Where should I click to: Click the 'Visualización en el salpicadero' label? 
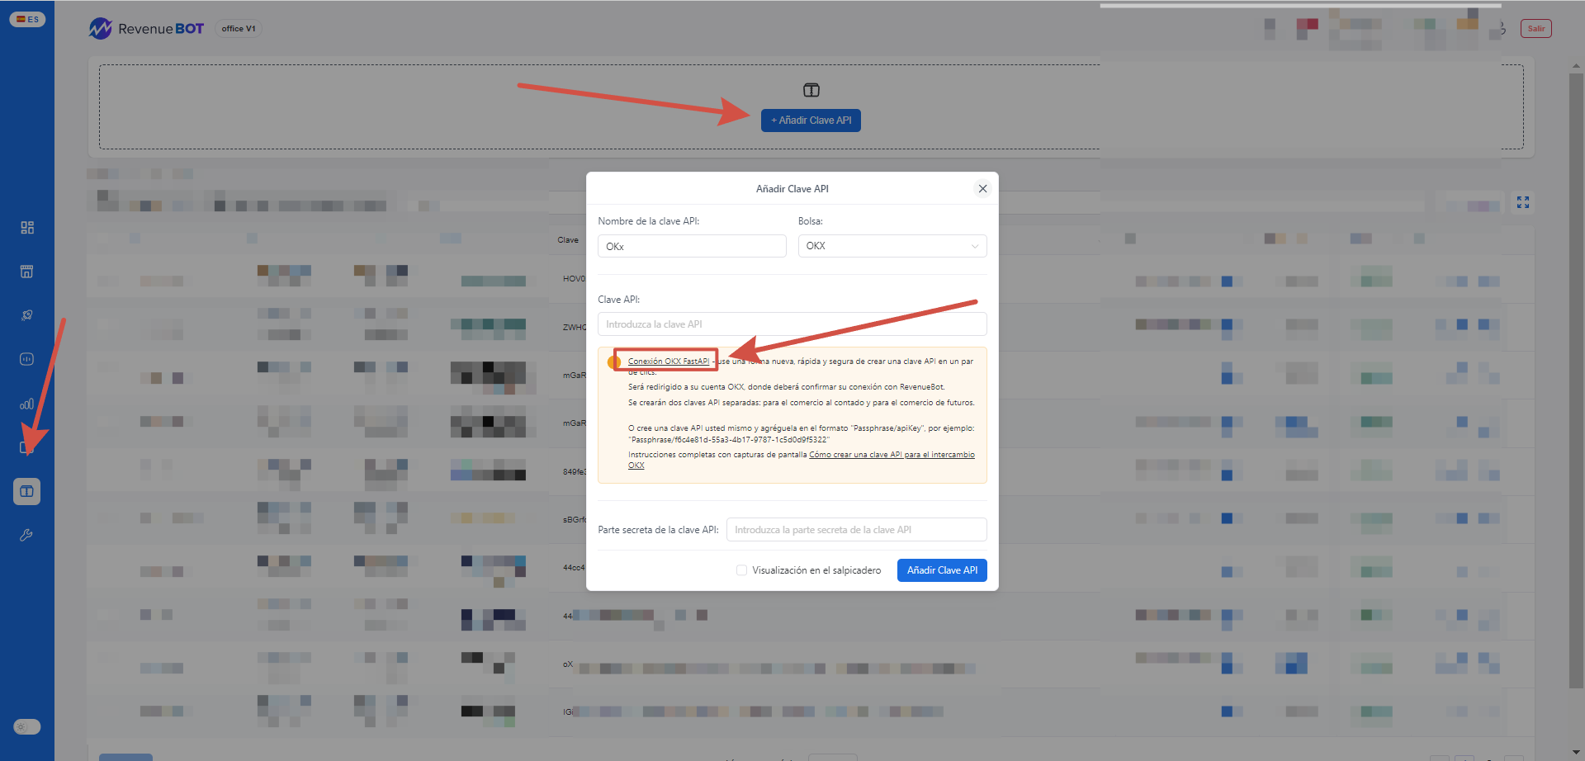coord(816,570)
